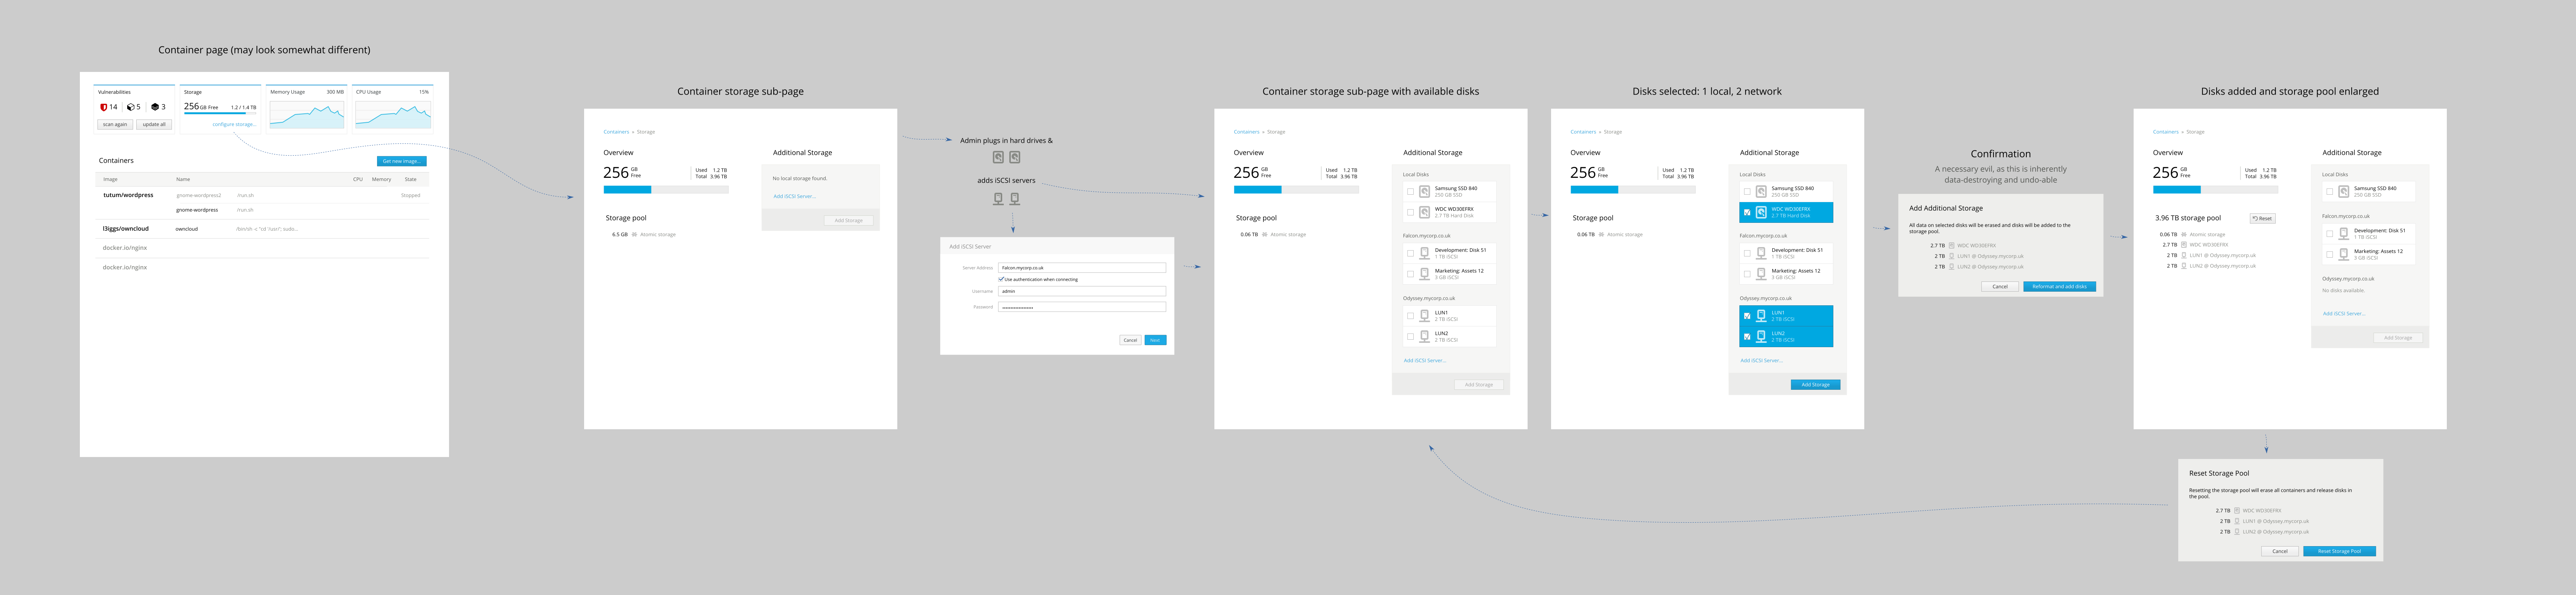
Task: Click Marketing: Assets 12 icon on available disks page
Action: [1425, 274]
